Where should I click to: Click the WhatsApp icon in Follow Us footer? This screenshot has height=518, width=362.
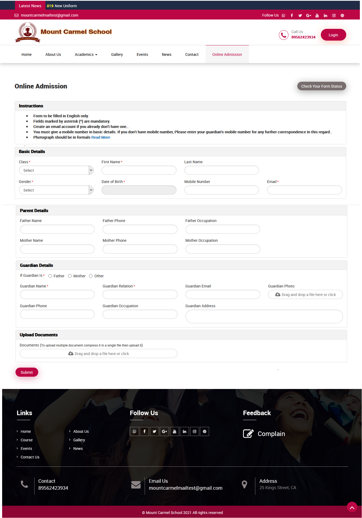coord(134,431)
